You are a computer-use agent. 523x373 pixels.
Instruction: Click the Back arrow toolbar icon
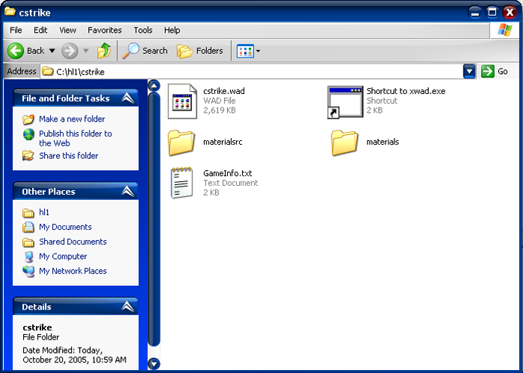pos(16,51)
